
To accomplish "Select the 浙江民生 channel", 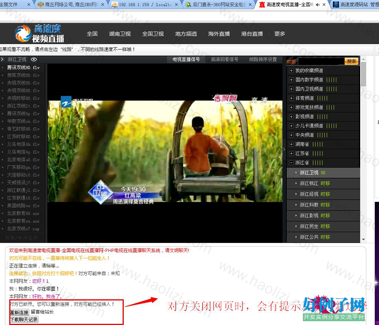I will (x=323, y=226).
